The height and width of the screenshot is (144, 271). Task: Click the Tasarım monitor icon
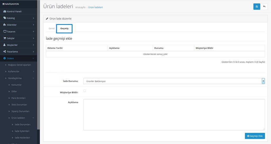coord(5,31)
